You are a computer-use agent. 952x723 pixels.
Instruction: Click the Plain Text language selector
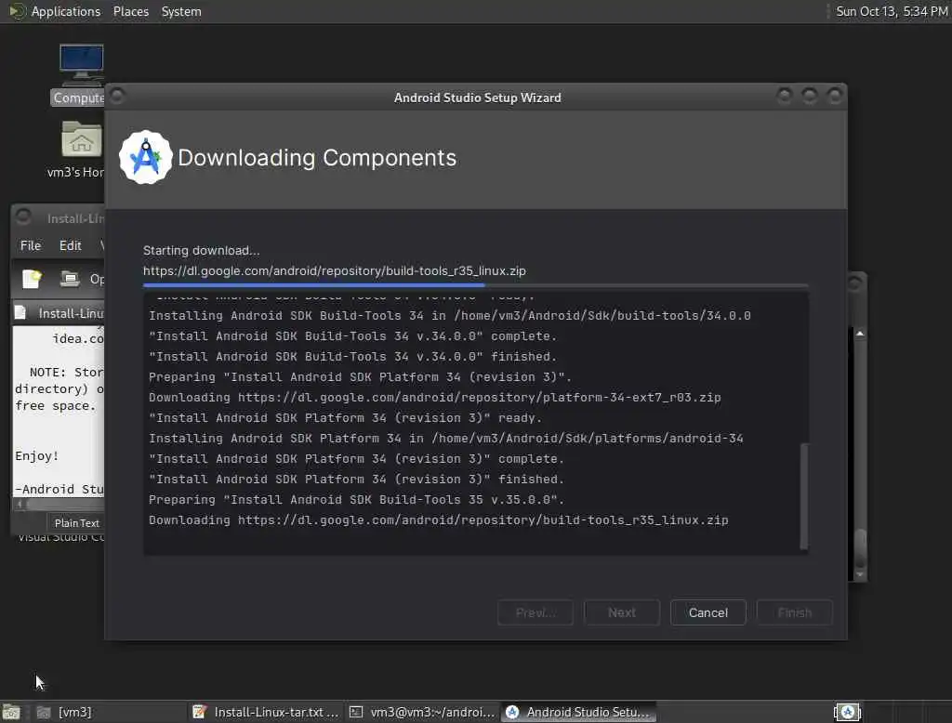76,522
